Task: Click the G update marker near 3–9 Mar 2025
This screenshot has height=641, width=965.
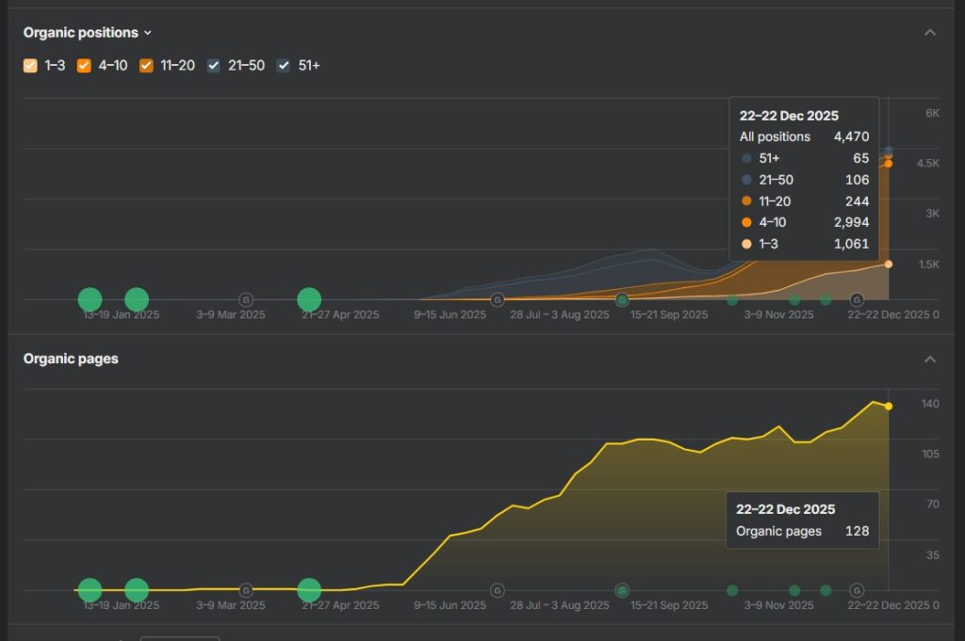Action: tap(245, 299)
